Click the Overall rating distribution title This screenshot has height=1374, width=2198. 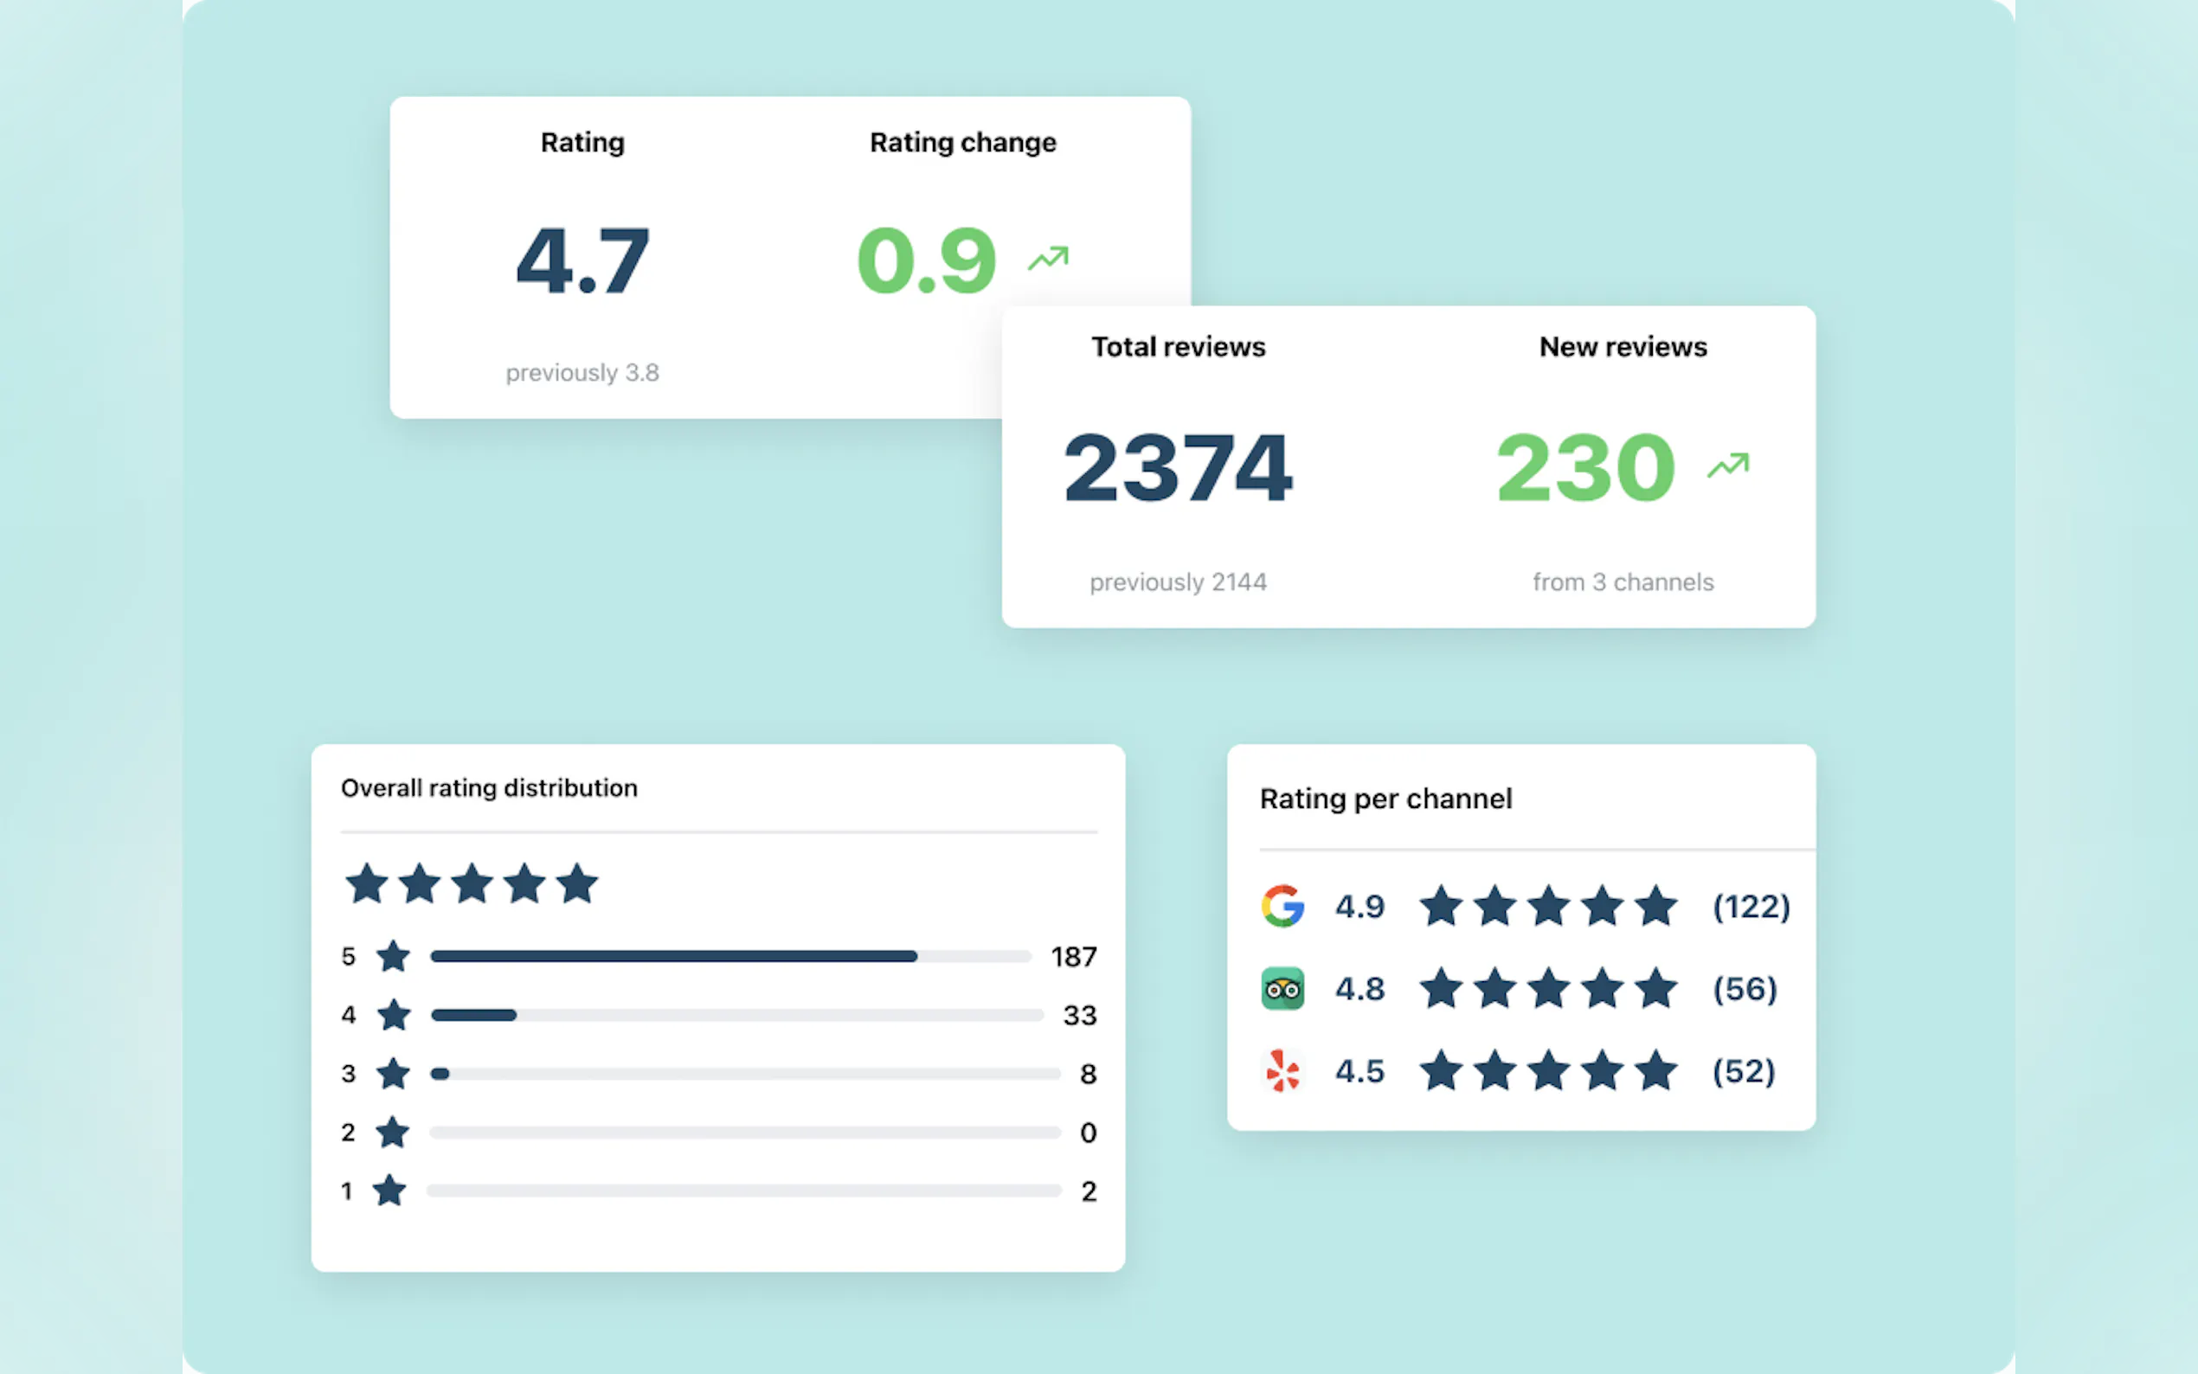click(489, 788)
